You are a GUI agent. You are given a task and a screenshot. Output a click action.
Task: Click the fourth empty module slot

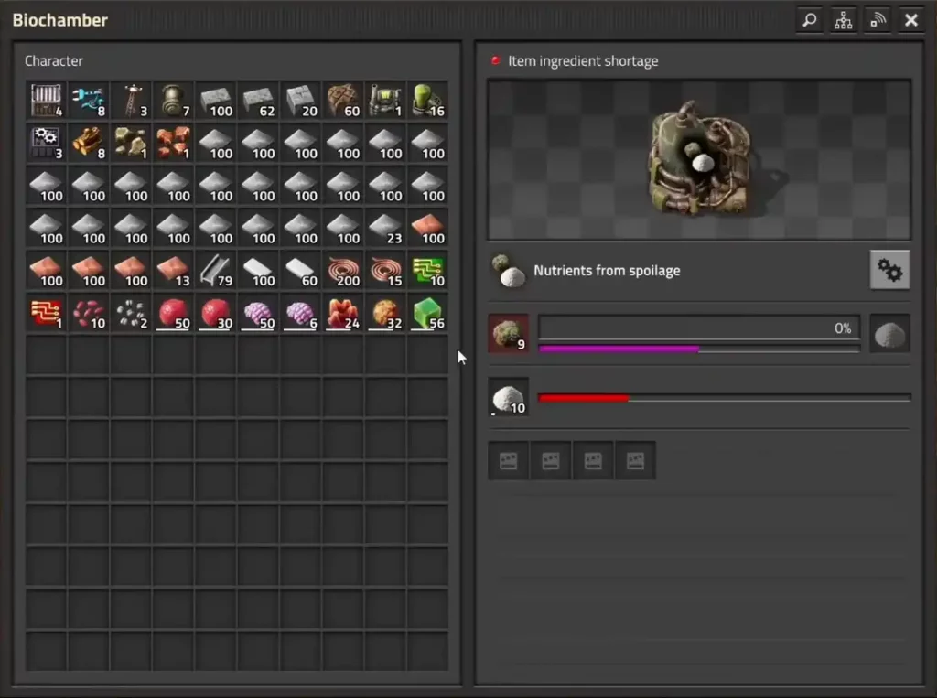click(x=635, y=461)
